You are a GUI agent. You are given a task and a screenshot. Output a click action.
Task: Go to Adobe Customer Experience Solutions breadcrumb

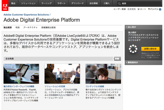pos(26,15)
